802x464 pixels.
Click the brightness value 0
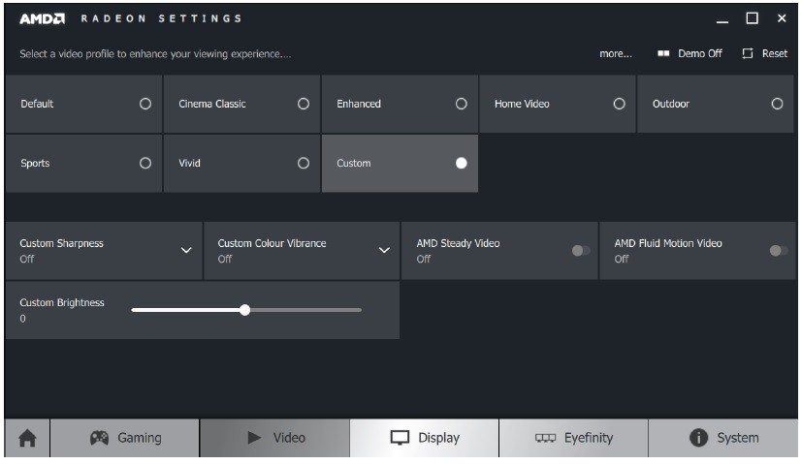(22, 319)
